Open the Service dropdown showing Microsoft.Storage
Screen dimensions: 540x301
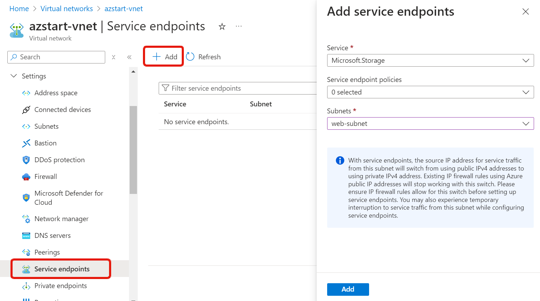point(430,60)
